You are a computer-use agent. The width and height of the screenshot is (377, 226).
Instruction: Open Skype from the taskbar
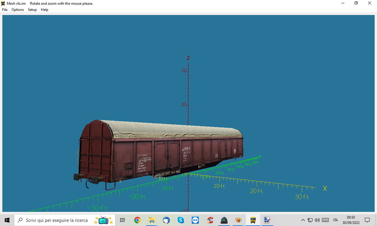point(181,220)
